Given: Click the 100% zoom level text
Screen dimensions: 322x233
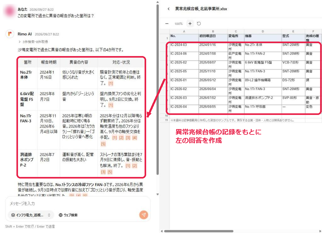Looking at the screenshot, I should (178, 24).
